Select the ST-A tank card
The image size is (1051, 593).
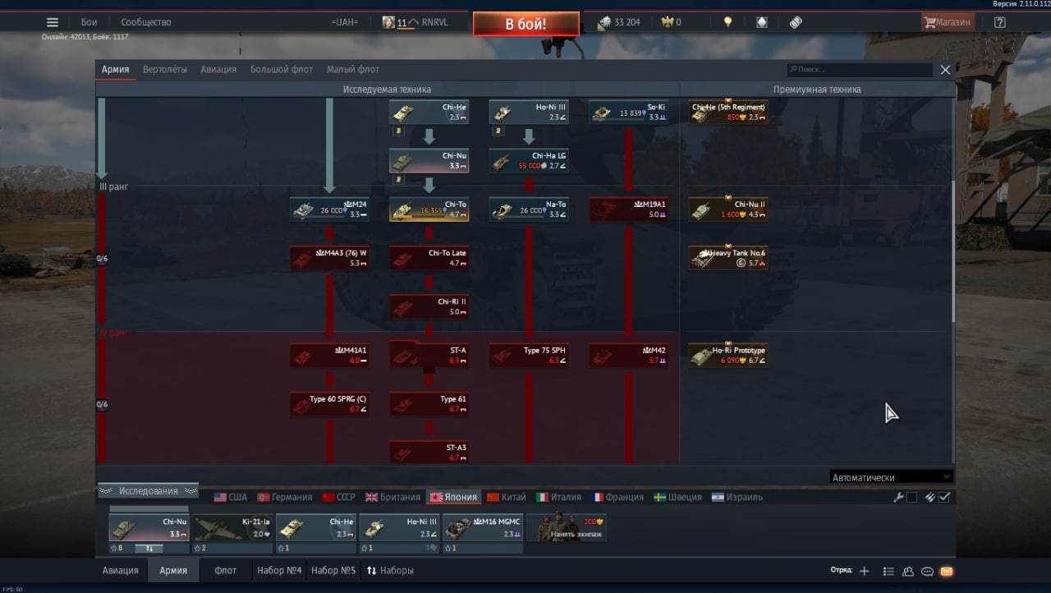coord(429,356)
